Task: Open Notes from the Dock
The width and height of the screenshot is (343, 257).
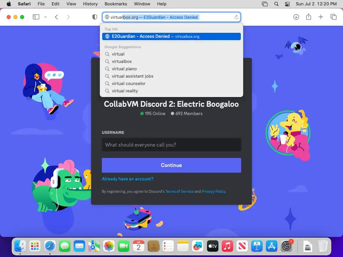Action: (183, 246)
